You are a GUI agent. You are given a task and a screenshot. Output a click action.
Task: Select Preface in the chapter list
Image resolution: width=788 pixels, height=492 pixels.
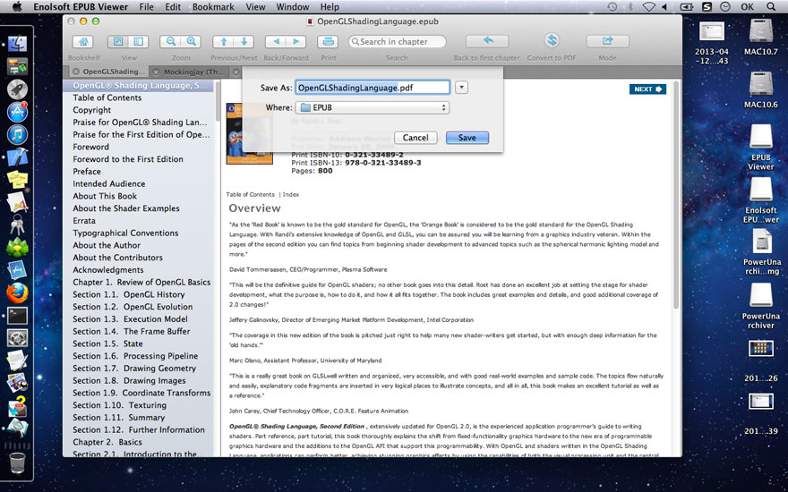click(x=87, y=171)
